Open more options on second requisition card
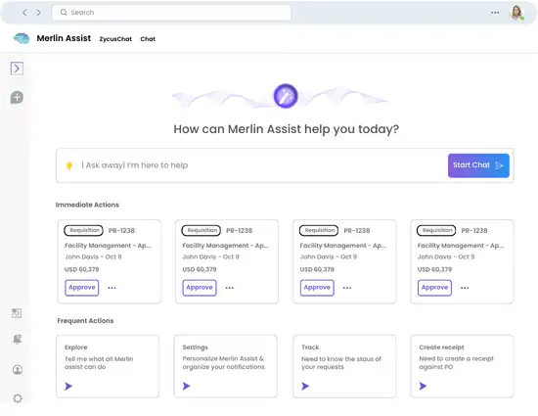This screenshot has height=416, width=538. 230,288
